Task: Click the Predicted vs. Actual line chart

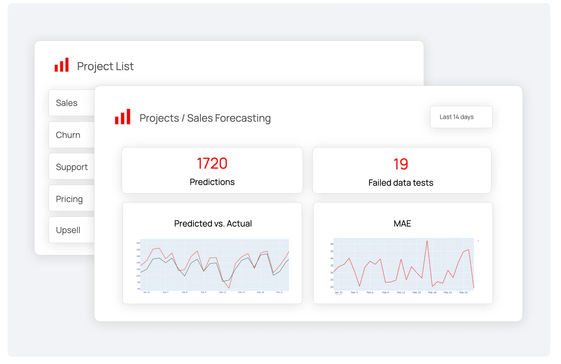Action: tap(215, 265)
